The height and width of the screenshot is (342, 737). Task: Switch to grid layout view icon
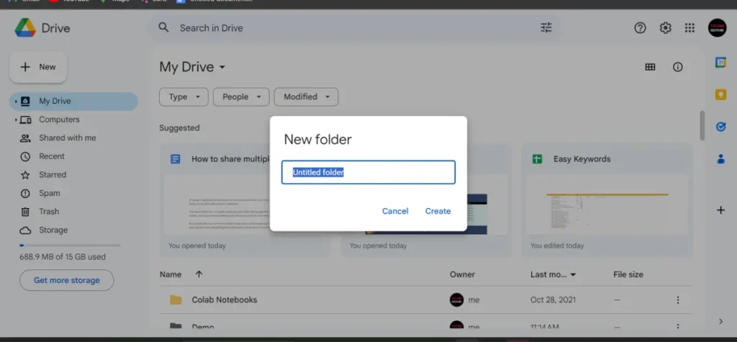click(650, 67)
